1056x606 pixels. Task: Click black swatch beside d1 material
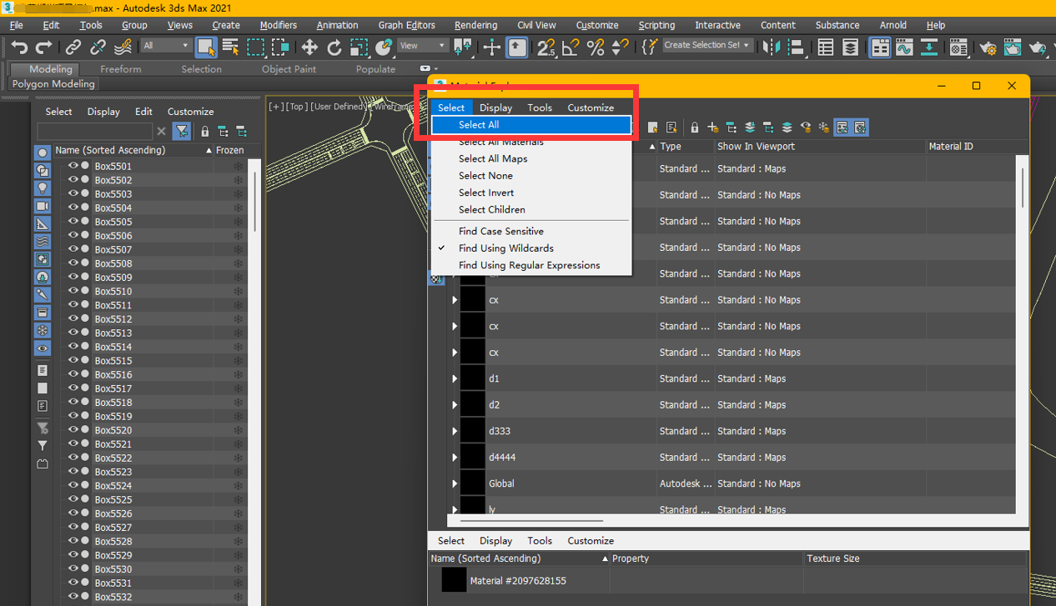coord(473,378)
